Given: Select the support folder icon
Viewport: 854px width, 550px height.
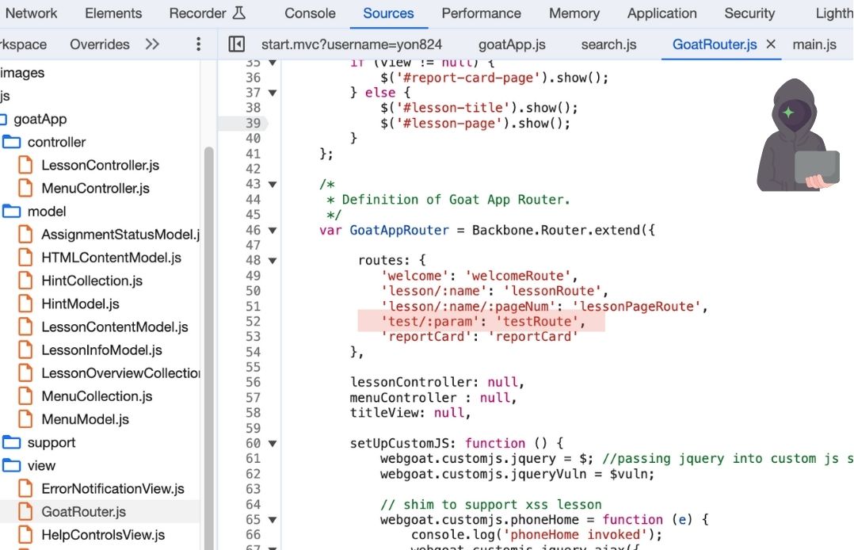Looking at the screenshot, I should [x=12, y=443].
